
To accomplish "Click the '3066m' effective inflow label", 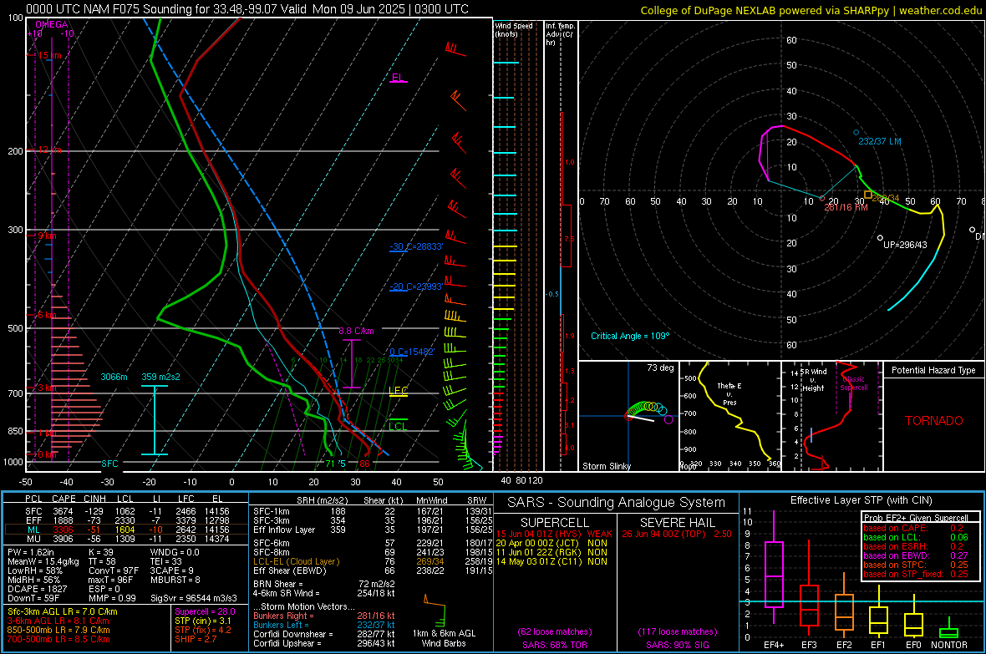I will tap(114, 377).
